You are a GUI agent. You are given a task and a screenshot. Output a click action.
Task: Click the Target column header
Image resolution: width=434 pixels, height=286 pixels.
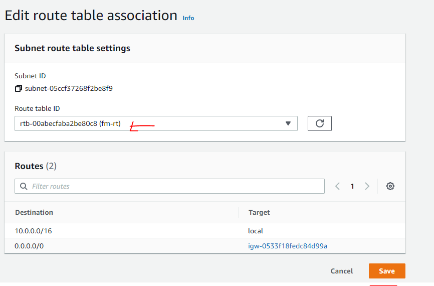(x=259, y=212)
